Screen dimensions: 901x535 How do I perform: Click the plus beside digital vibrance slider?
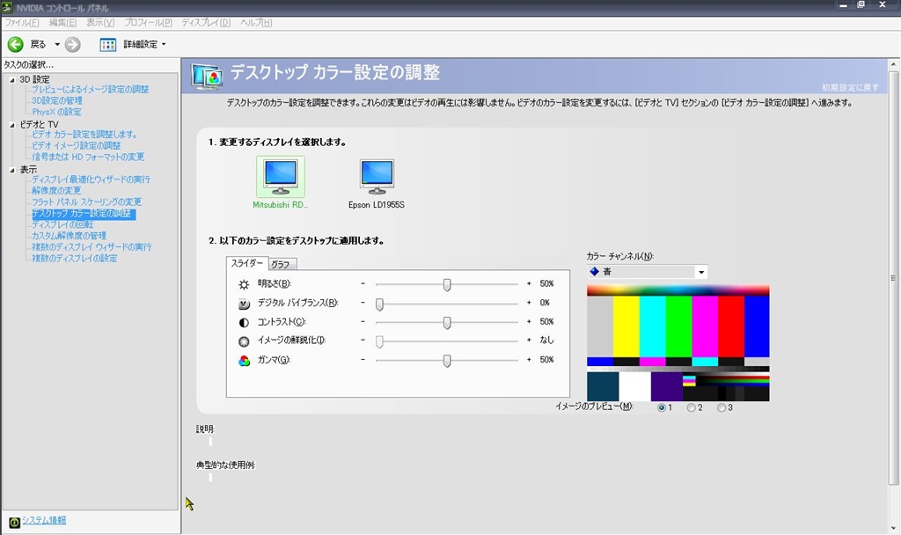pyautogui.click(x=529, y=303)
